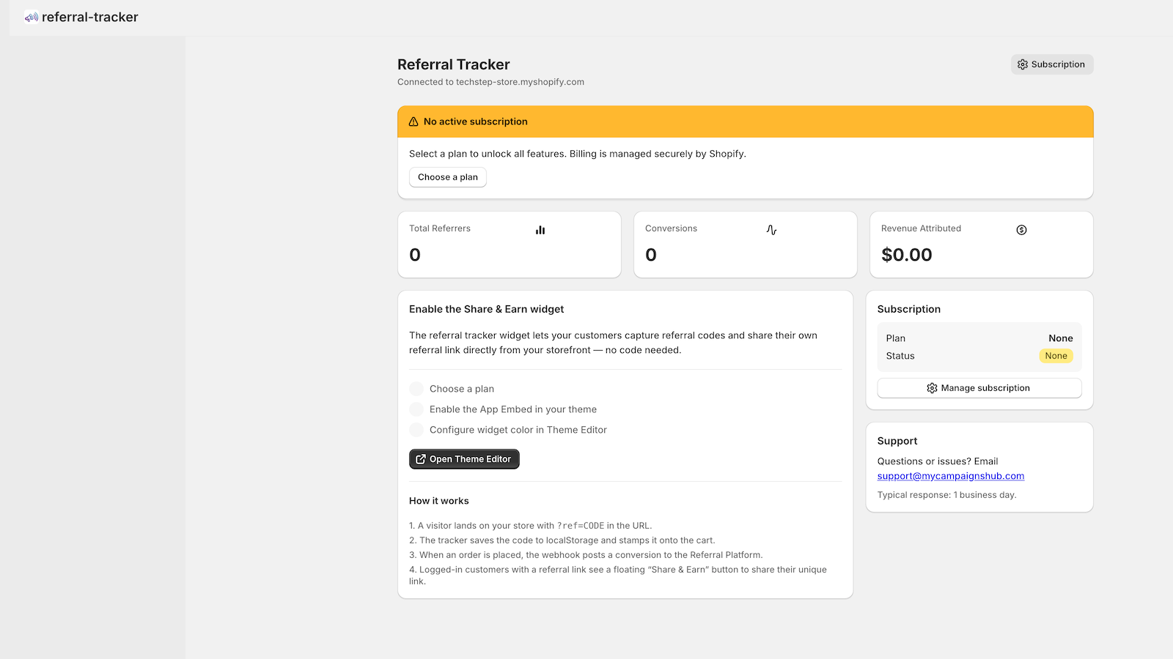The image size is (1173, 659).
Task: Click the gear icon in Manage subscription
Action: coord(932,388)
